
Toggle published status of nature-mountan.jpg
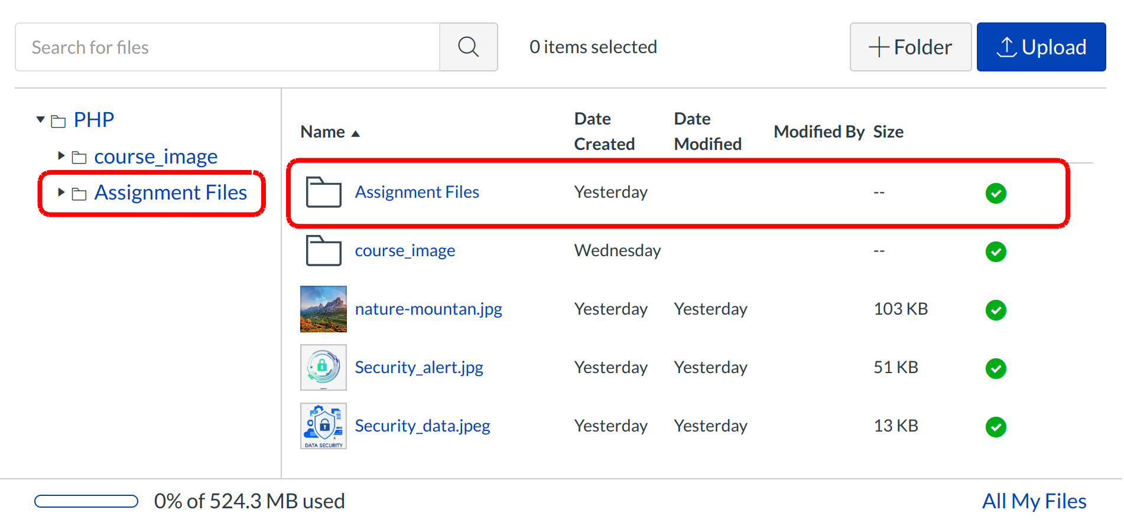[x=995, y=310]
